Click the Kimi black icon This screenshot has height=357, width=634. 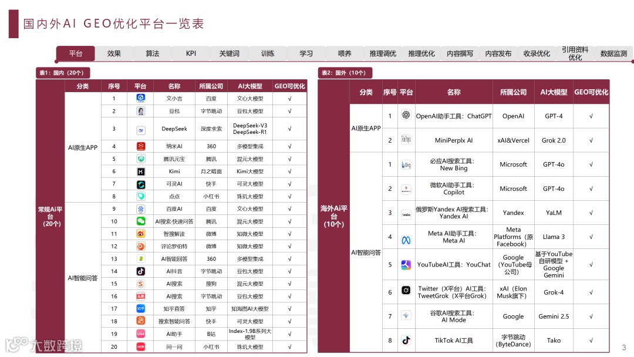141,171
